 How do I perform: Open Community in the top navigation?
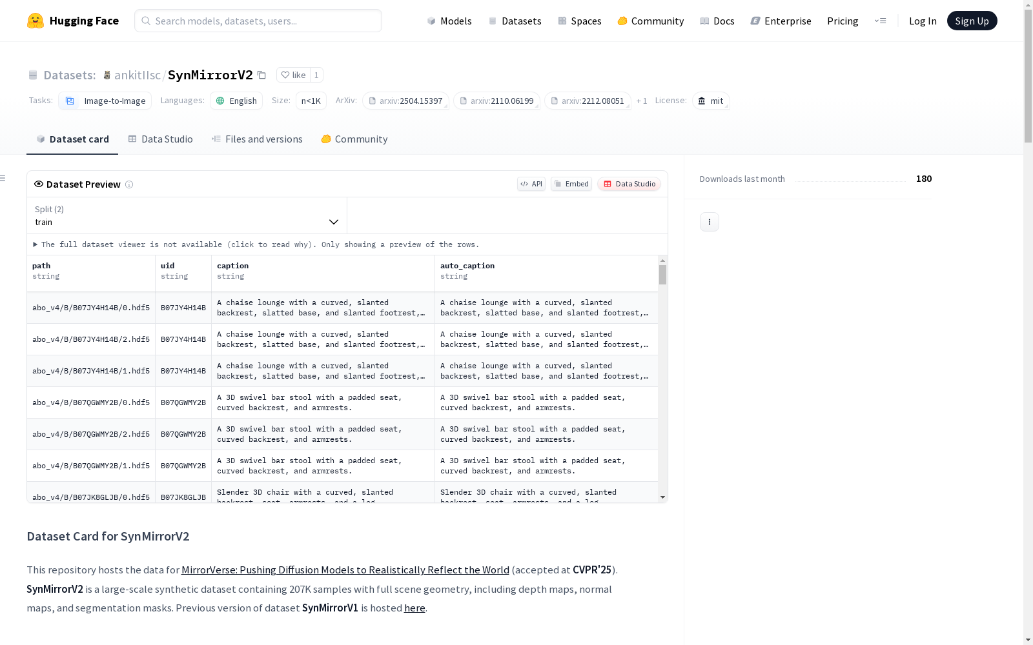coord(651,21)
